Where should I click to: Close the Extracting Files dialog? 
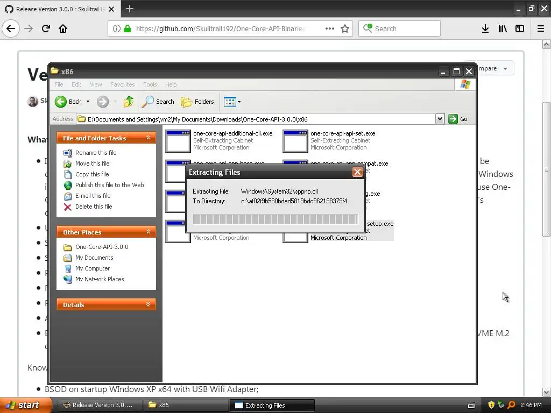click(x=357, y=172)
